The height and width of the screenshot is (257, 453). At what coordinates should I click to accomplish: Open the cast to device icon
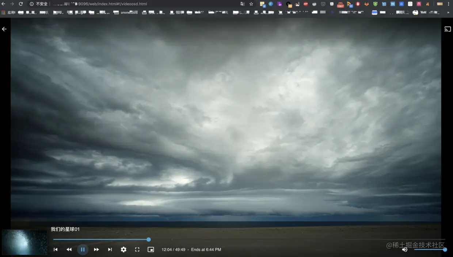point(448,29)
